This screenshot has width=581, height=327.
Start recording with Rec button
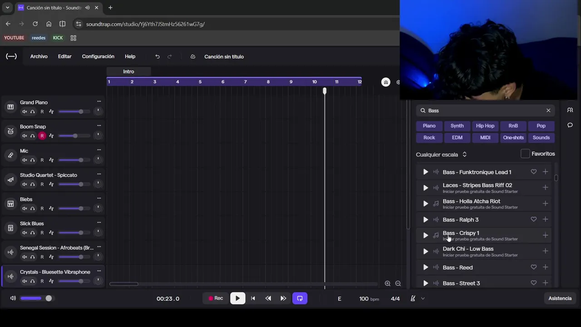(x=216, y=298)
